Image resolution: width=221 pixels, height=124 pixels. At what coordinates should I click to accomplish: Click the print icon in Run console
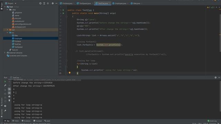tap(9, 96)
